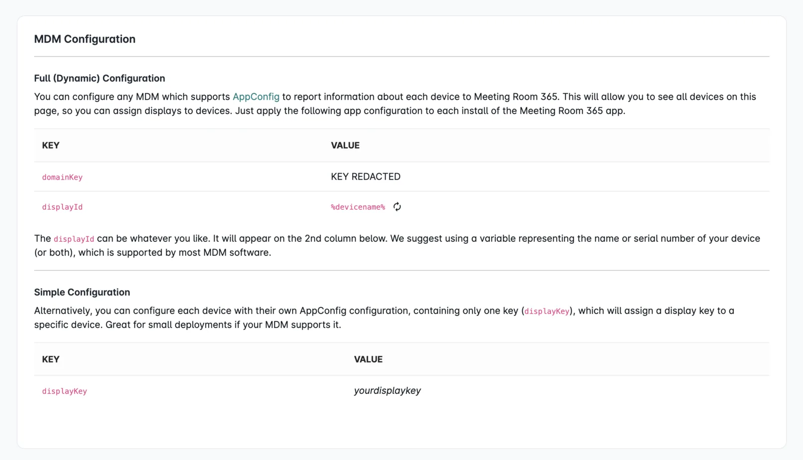Click the KEY header of the Full Configuration table

click(x=51, y=145)
